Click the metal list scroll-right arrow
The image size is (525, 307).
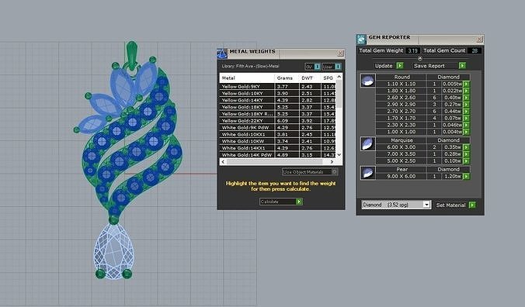pos(332,162)
